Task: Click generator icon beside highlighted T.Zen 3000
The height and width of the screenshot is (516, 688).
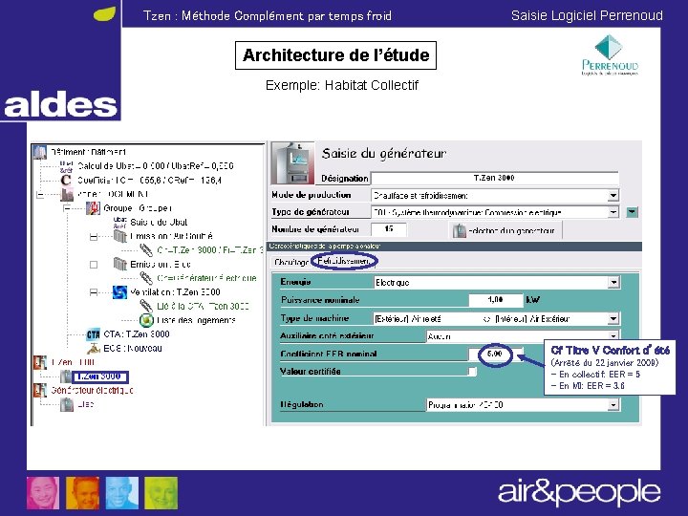Action: [x=66, y=376]
